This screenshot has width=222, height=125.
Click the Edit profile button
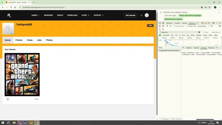click(x=150, y=26)
